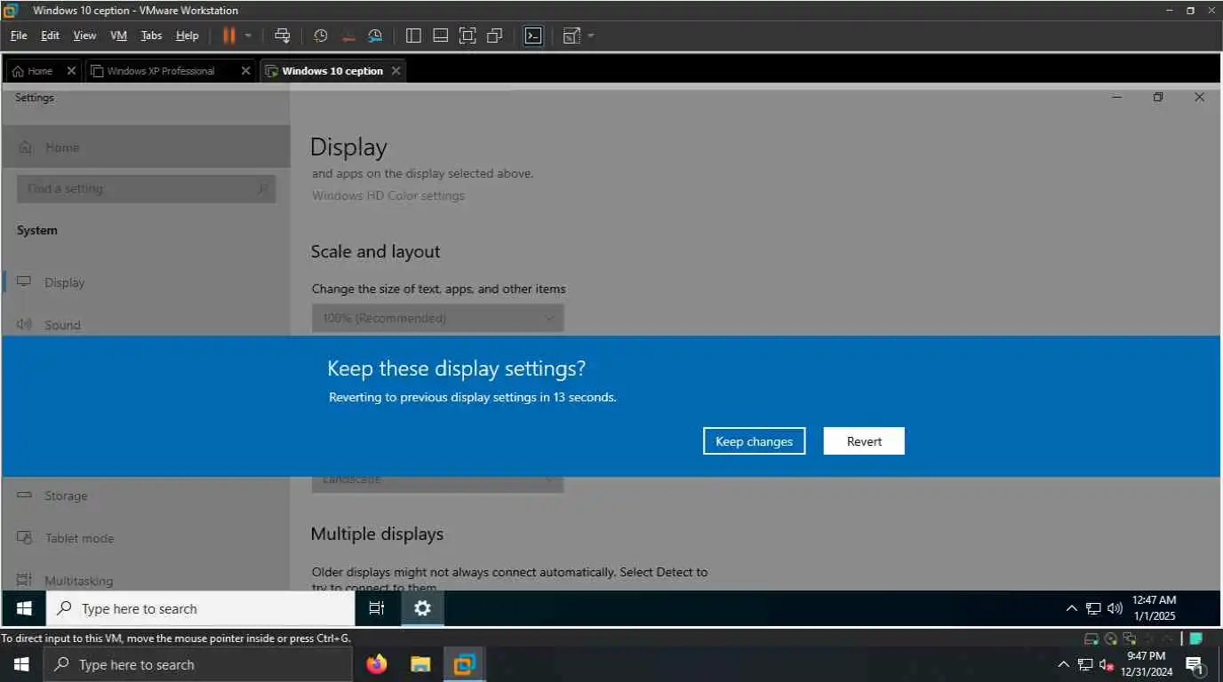Suspend the VM with the orange pause icon
This screenshot has height=682, width=1223.
click(x=228, y=36)
